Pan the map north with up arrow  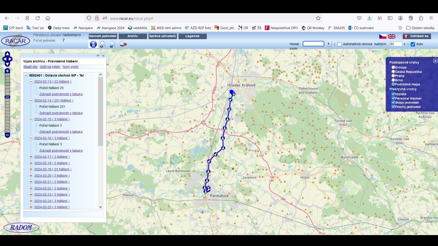7,54
